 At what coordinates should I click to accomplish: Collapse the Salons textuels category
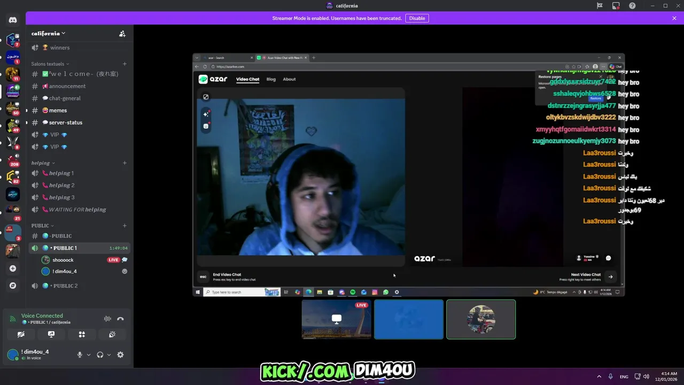pos(50,64)
